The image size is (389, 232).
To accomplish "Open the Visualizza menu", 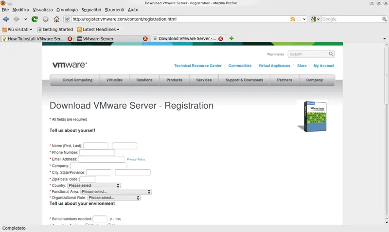I will click(x=43, y=10).
